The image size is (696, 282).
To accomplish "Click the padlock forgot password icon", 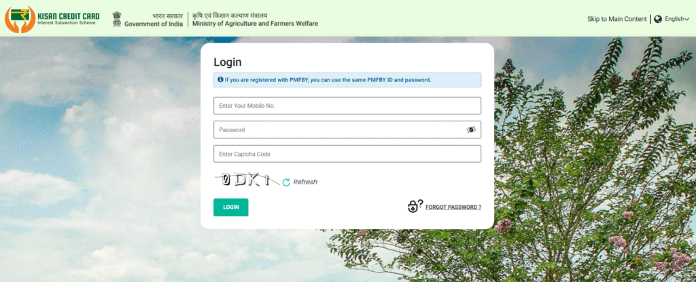I will pyautogui.click(x=415, y=206).
